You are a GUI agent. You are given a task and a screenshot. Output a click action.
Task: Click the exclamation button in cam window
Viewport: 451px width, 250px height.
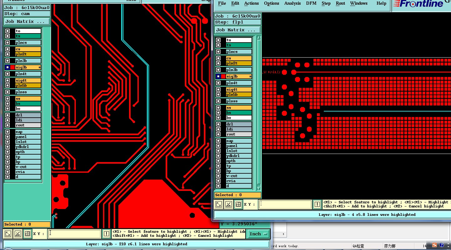106,234
